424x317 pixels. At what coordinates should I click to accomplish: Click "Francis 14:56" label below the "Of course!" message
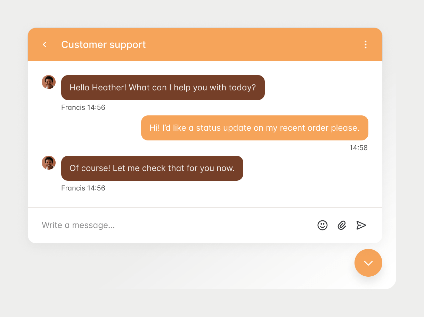(83, 188)
